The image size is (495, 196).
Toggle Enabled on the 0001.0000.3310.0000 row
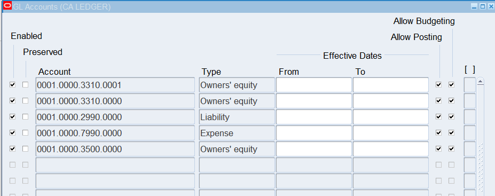13,101
